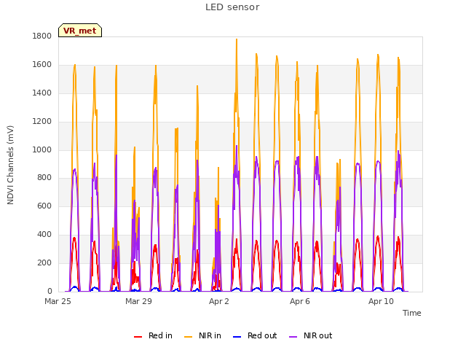Click the Mar 29 x-axis tick label
466x350 pixels.
coord(138,301)
